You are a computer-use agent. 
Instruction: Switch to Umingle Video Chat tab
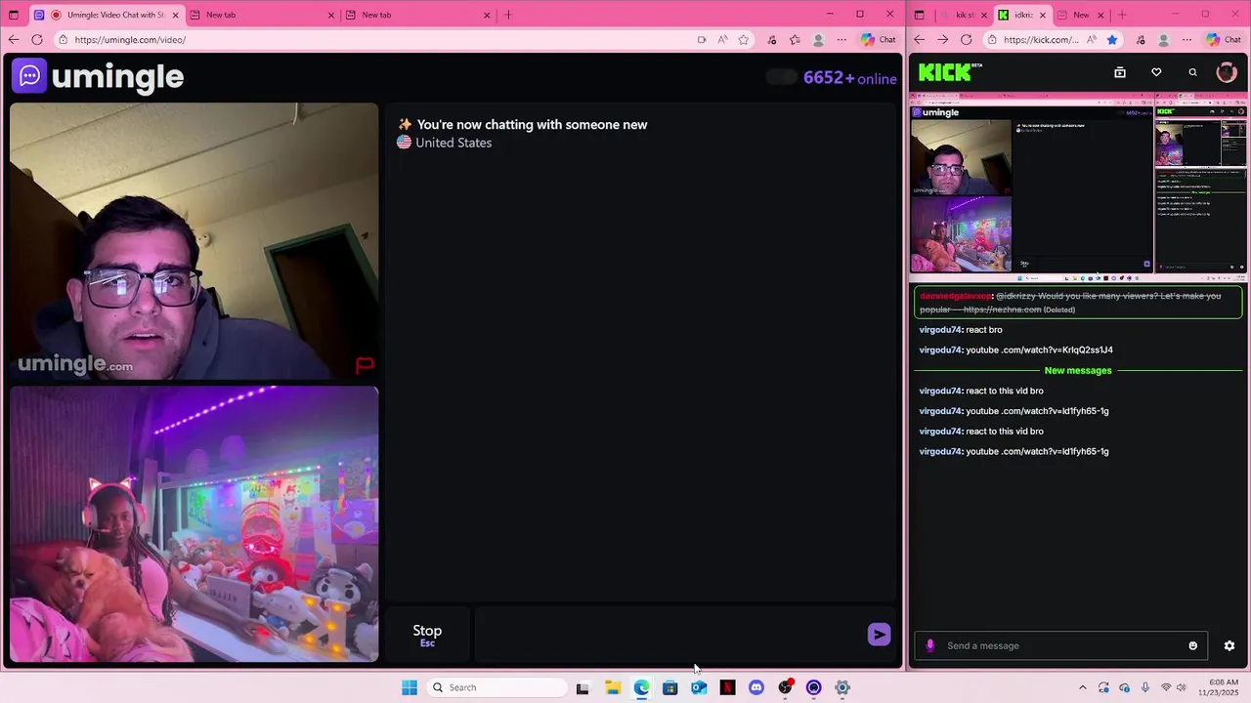click(107, 15)
